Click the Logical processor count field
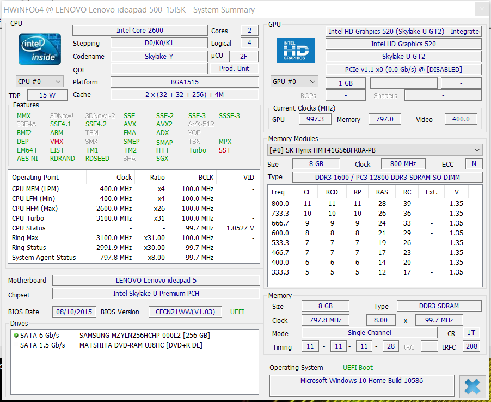 pyautogui.click(x=249, y=43)
